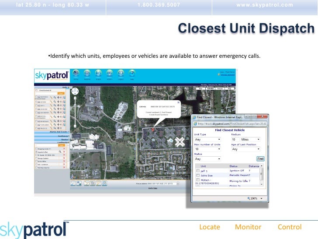Click the route tool icon below the map

pyautogui.click(x=86, y=183)
